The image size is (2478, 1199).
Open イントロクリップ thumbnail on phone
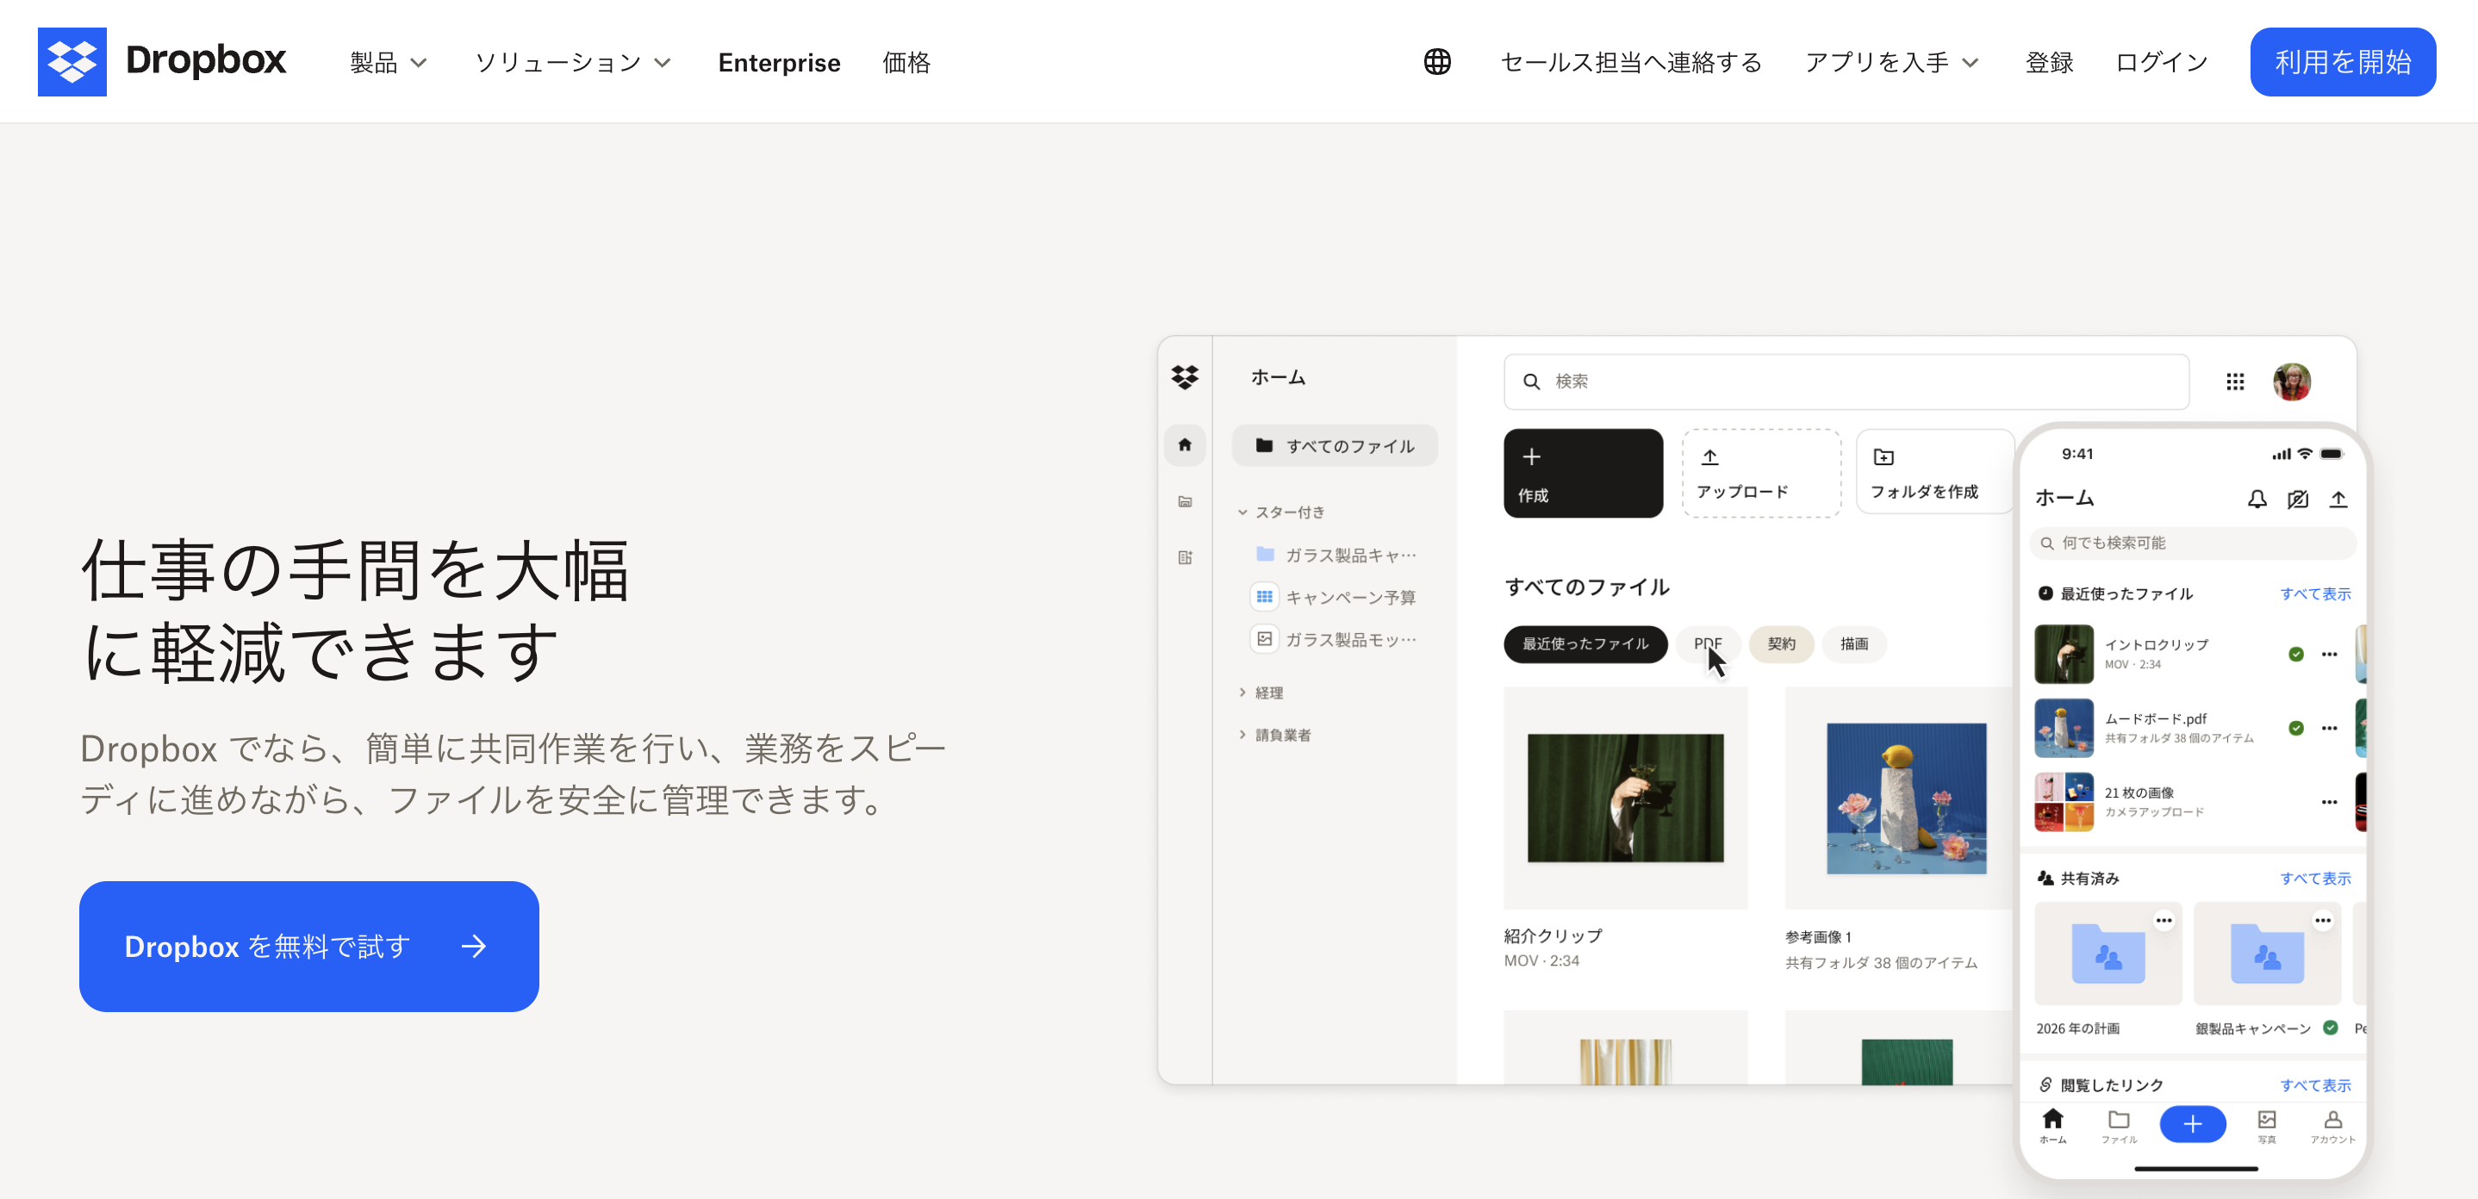[x=2064, y=654]
